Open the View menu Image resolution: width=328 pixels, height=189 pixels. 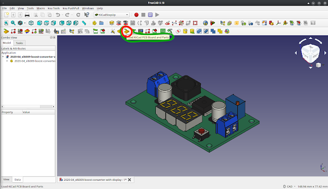pyautogui.click(x=20, y=8)
